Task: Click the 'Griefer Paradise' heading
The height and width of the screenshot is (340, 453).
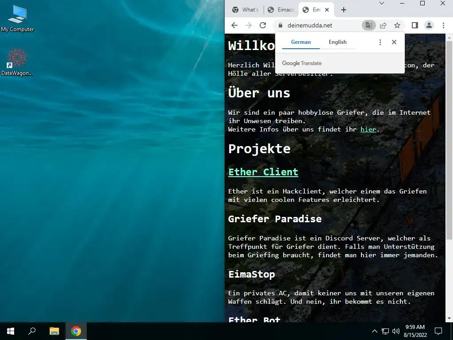Action: tap(275, 219)
